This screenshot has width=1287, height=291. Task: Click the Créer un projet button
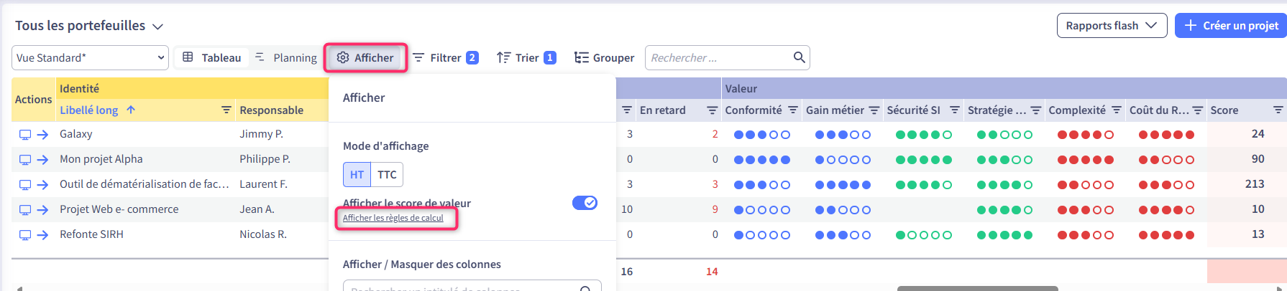pos(1231,26)
